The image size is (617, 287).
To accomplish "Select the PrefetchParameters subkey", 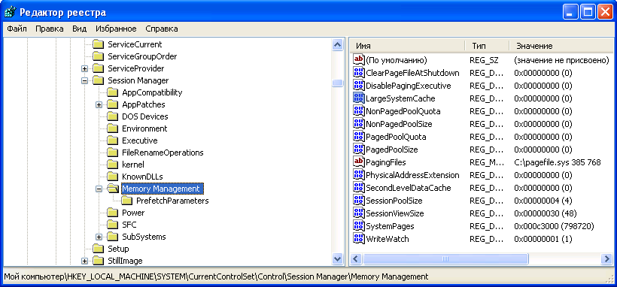I will 172,201.
